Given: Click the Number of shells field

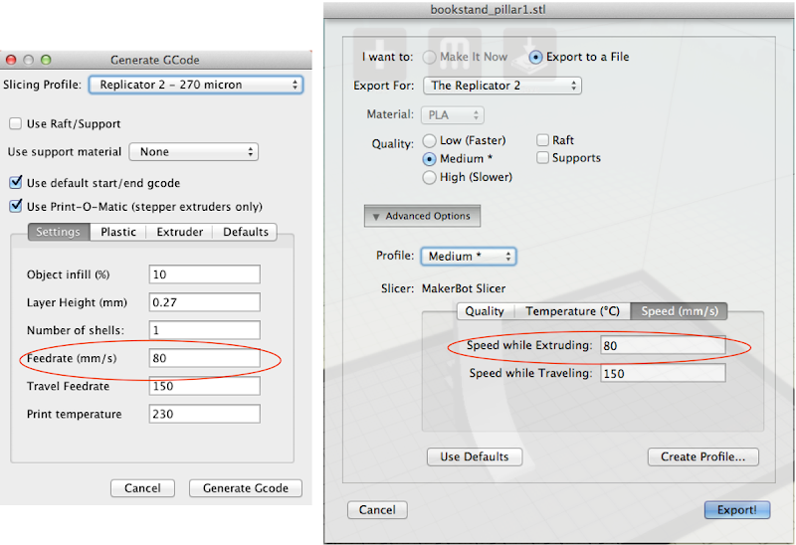Looking at the screenshot, I should [x=205, y=330].
